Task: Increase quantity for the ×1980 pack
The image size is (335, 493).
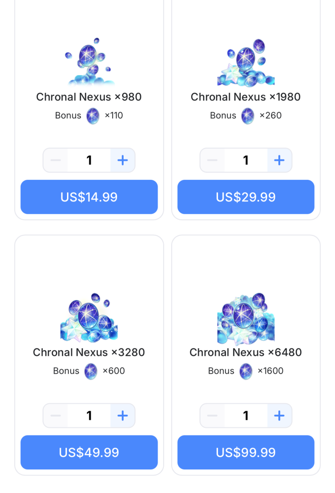Action: pos(279,160)
